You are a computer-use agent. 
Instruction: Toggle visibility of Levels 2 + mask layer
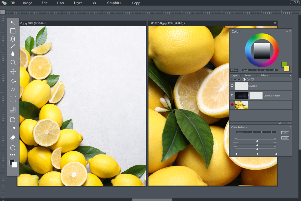point(232,95)
